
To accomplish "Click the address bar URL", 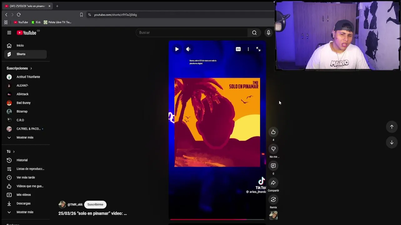I will click(115, 15).
